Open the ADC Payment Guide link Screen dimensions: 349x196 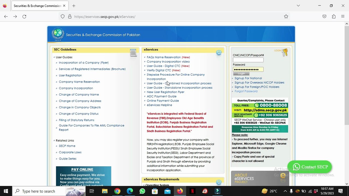point(162,96)
